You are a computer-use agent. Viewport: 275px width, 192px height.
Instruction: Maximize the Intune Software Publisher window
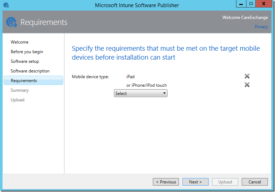click(251, 4)
